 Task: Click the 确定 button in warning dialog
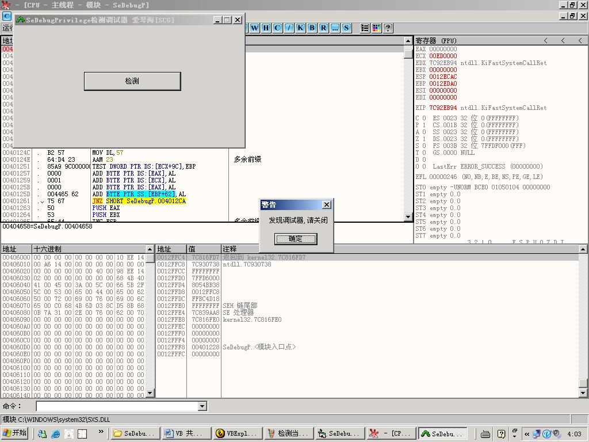coord(296,239)
